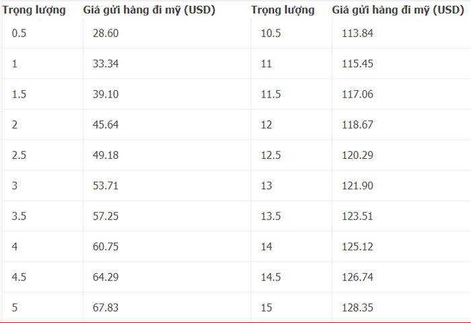Click the 39.10 price cell

tap(106, 94)
